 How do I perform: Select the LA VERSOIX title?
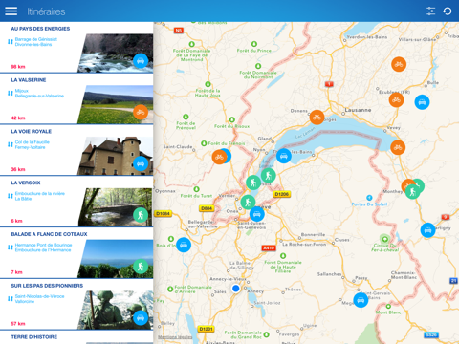(x=26, y=183)
